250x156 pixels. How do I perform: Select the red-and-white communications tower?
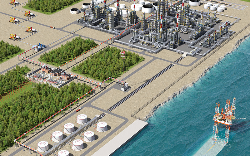123,67
